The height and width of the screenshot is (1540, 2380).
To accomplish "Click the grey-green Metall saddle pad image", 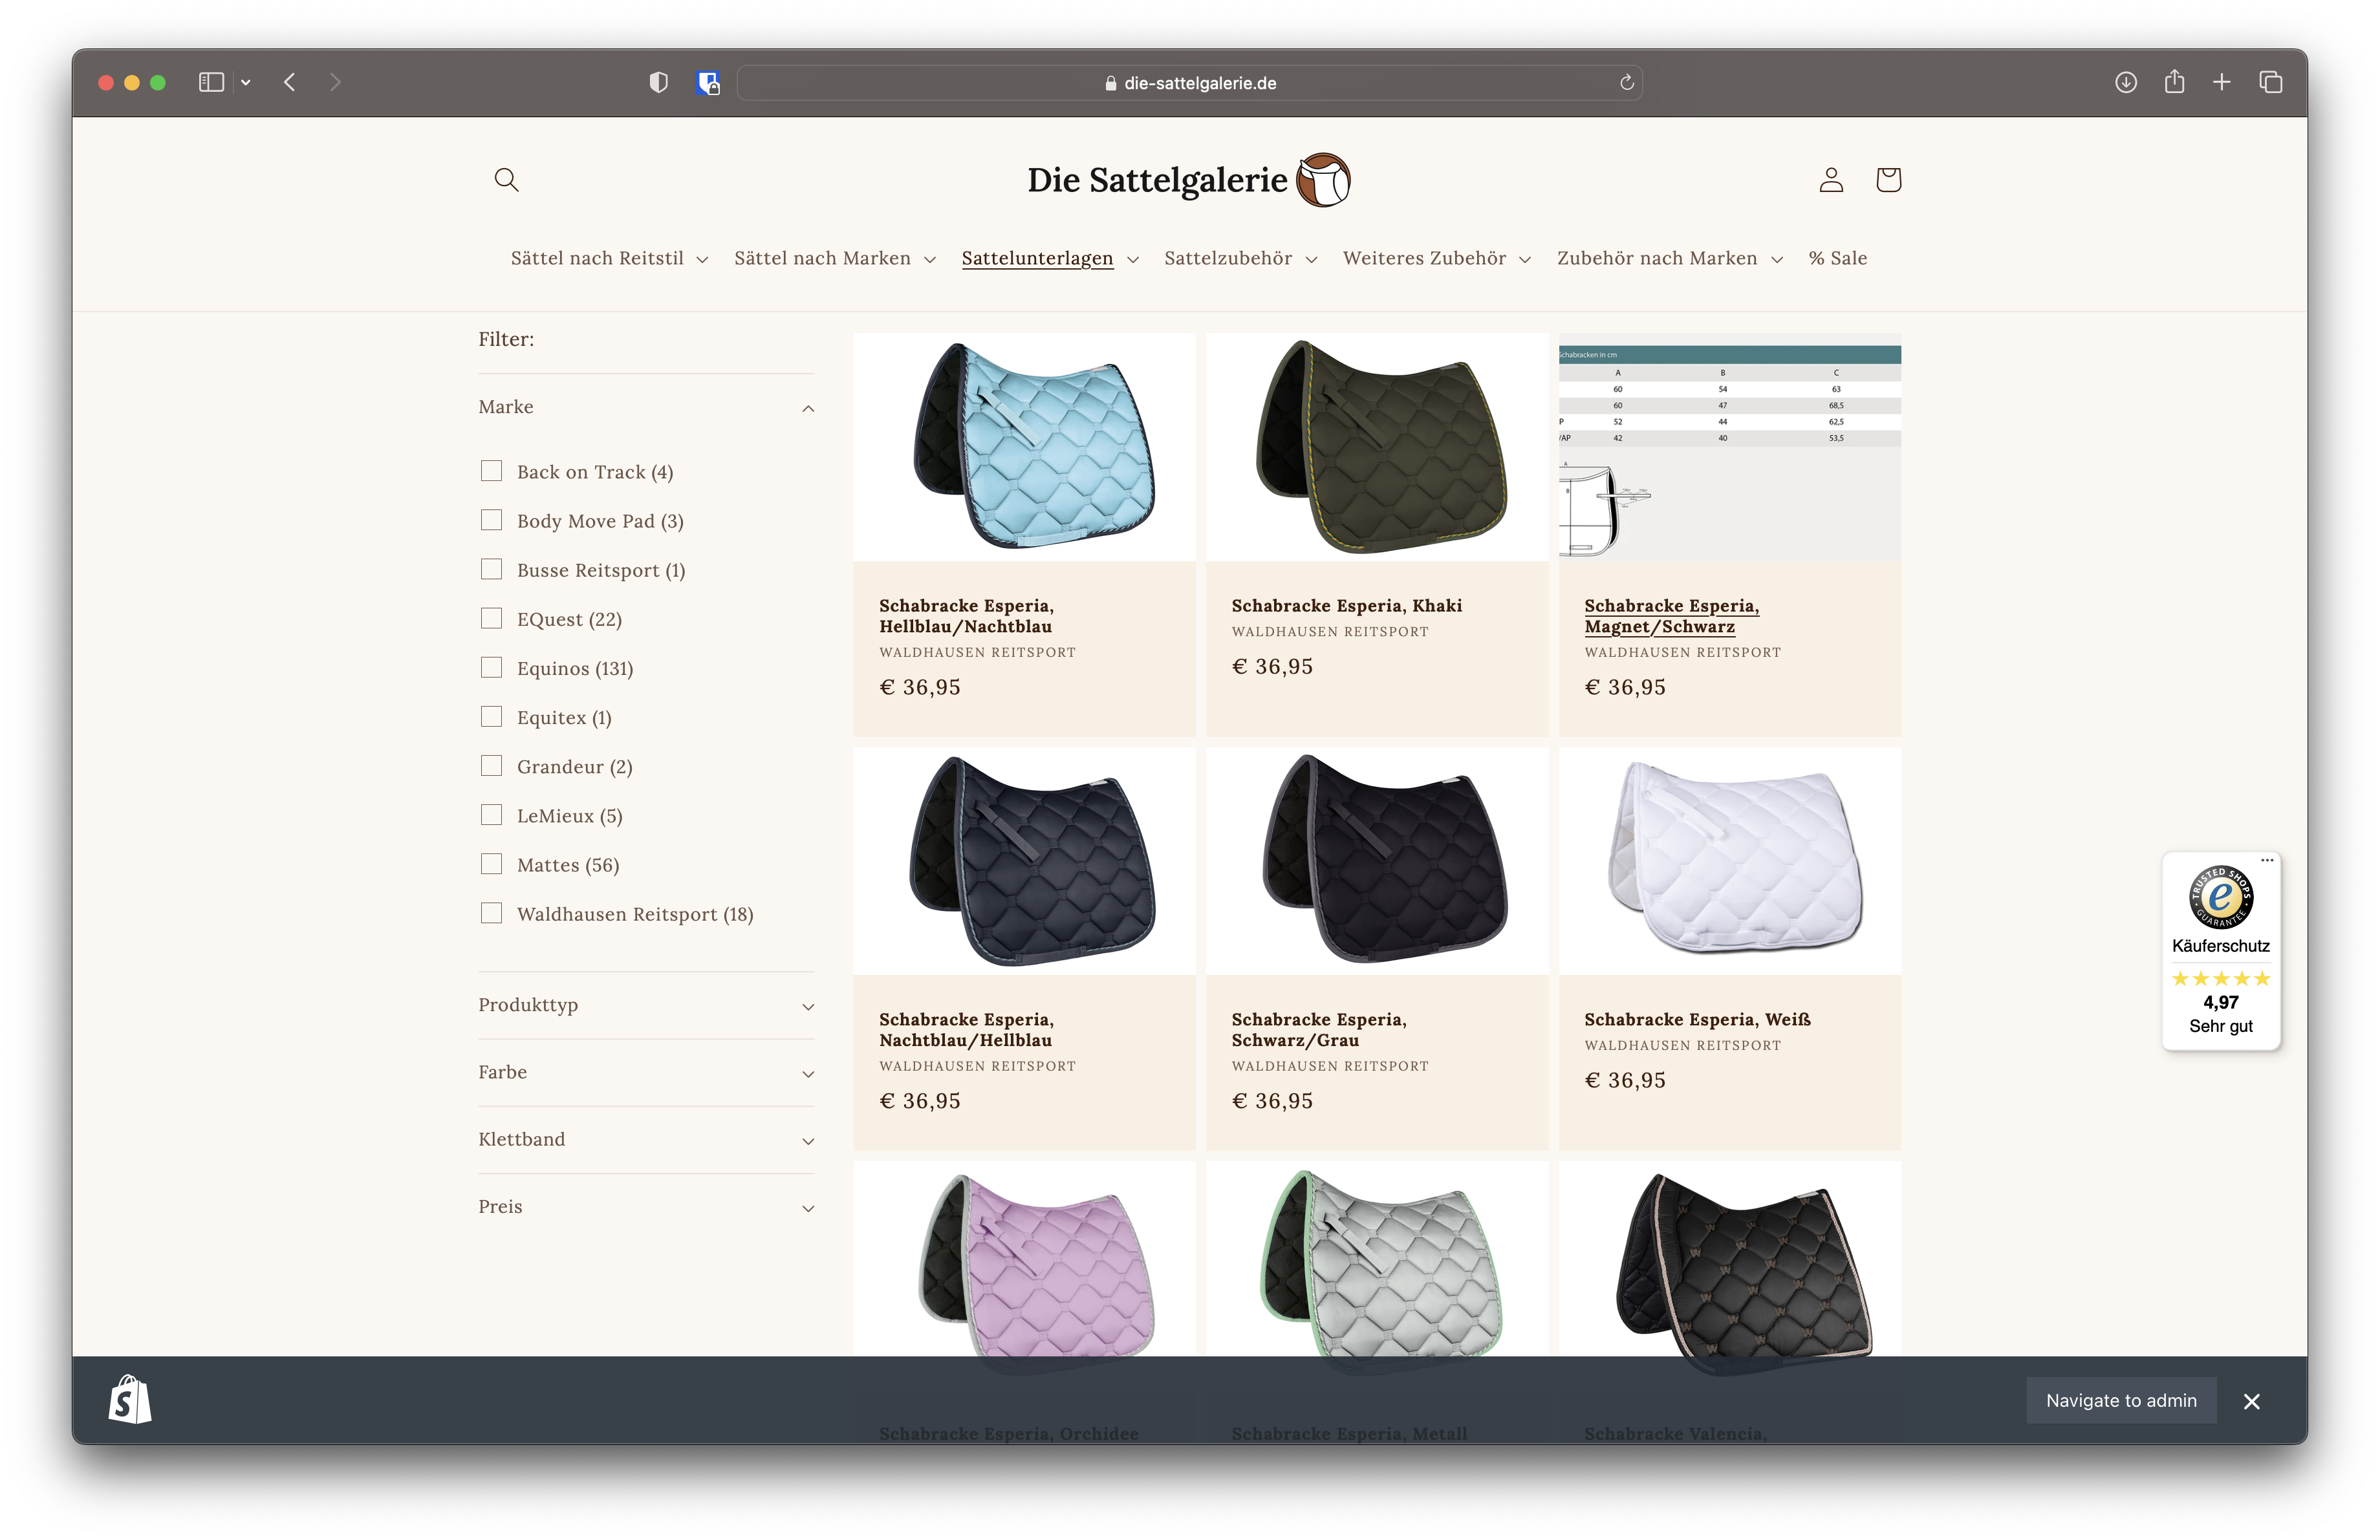I will tap(1376, 1259).
